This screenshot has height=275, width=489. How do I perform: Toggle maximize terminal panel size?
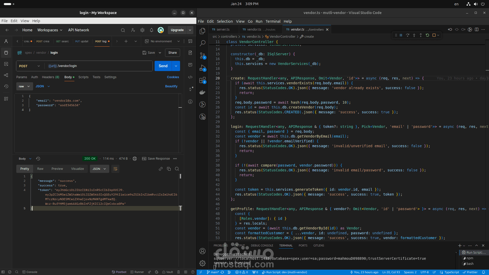tap(477, 245)
